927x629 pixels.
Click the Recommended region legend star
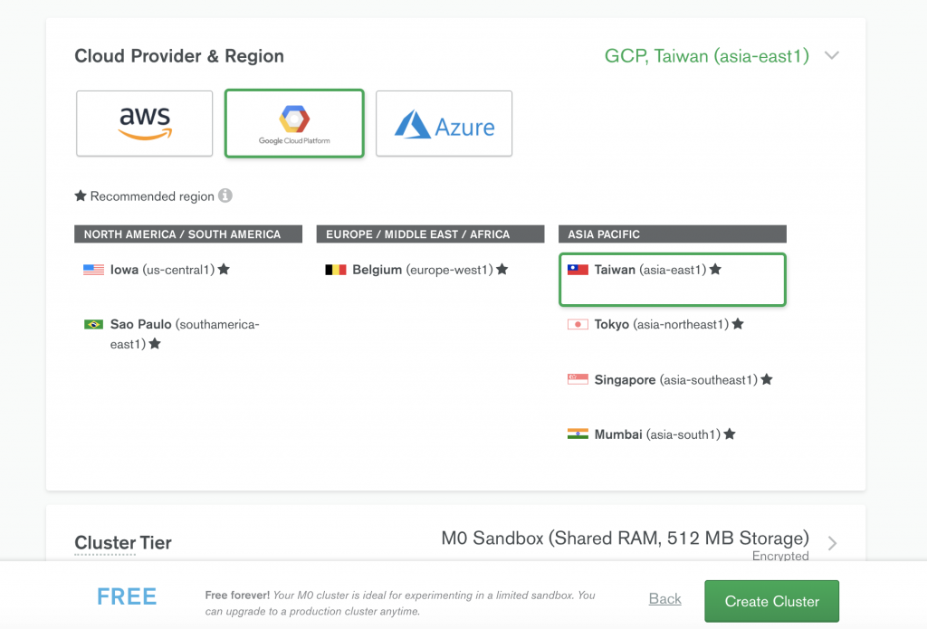pos(81,195)
